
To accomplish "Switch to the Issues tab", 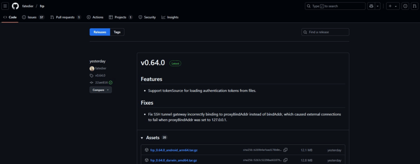I will click(x=33, y=17).
